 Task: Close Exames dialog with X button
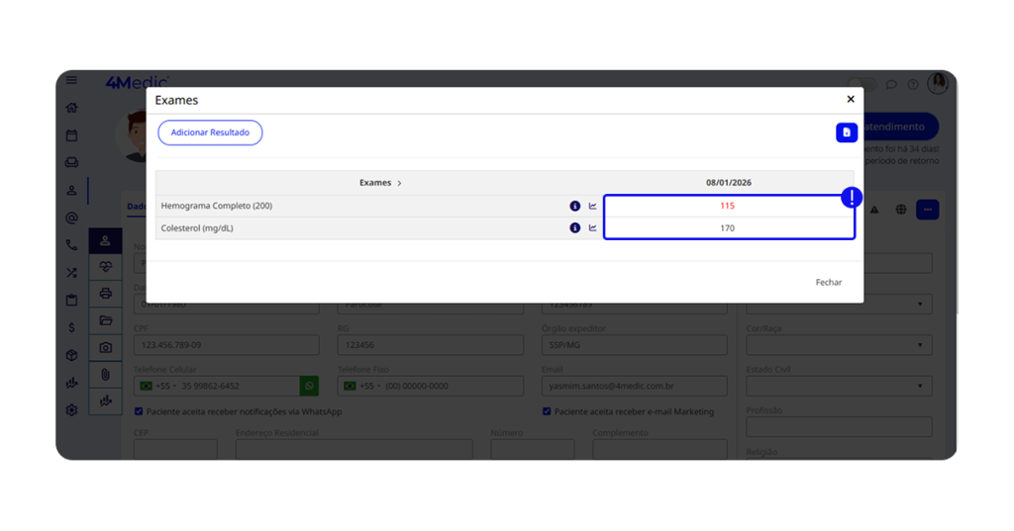(850, 100)
